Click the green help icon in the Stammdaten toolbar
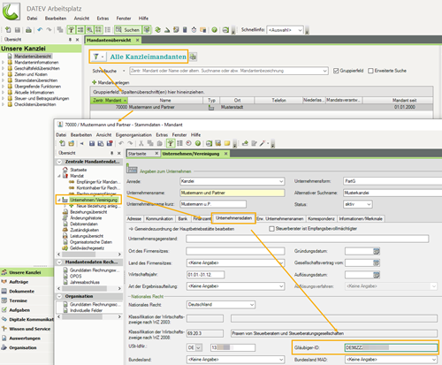 (198, 143)
